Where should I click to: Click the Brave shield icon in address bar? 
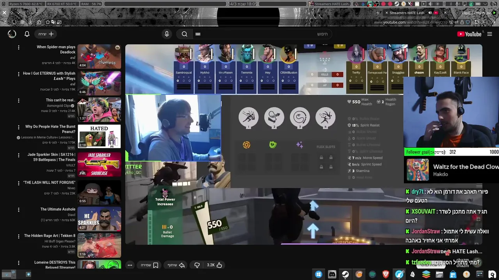coord(468,22)
